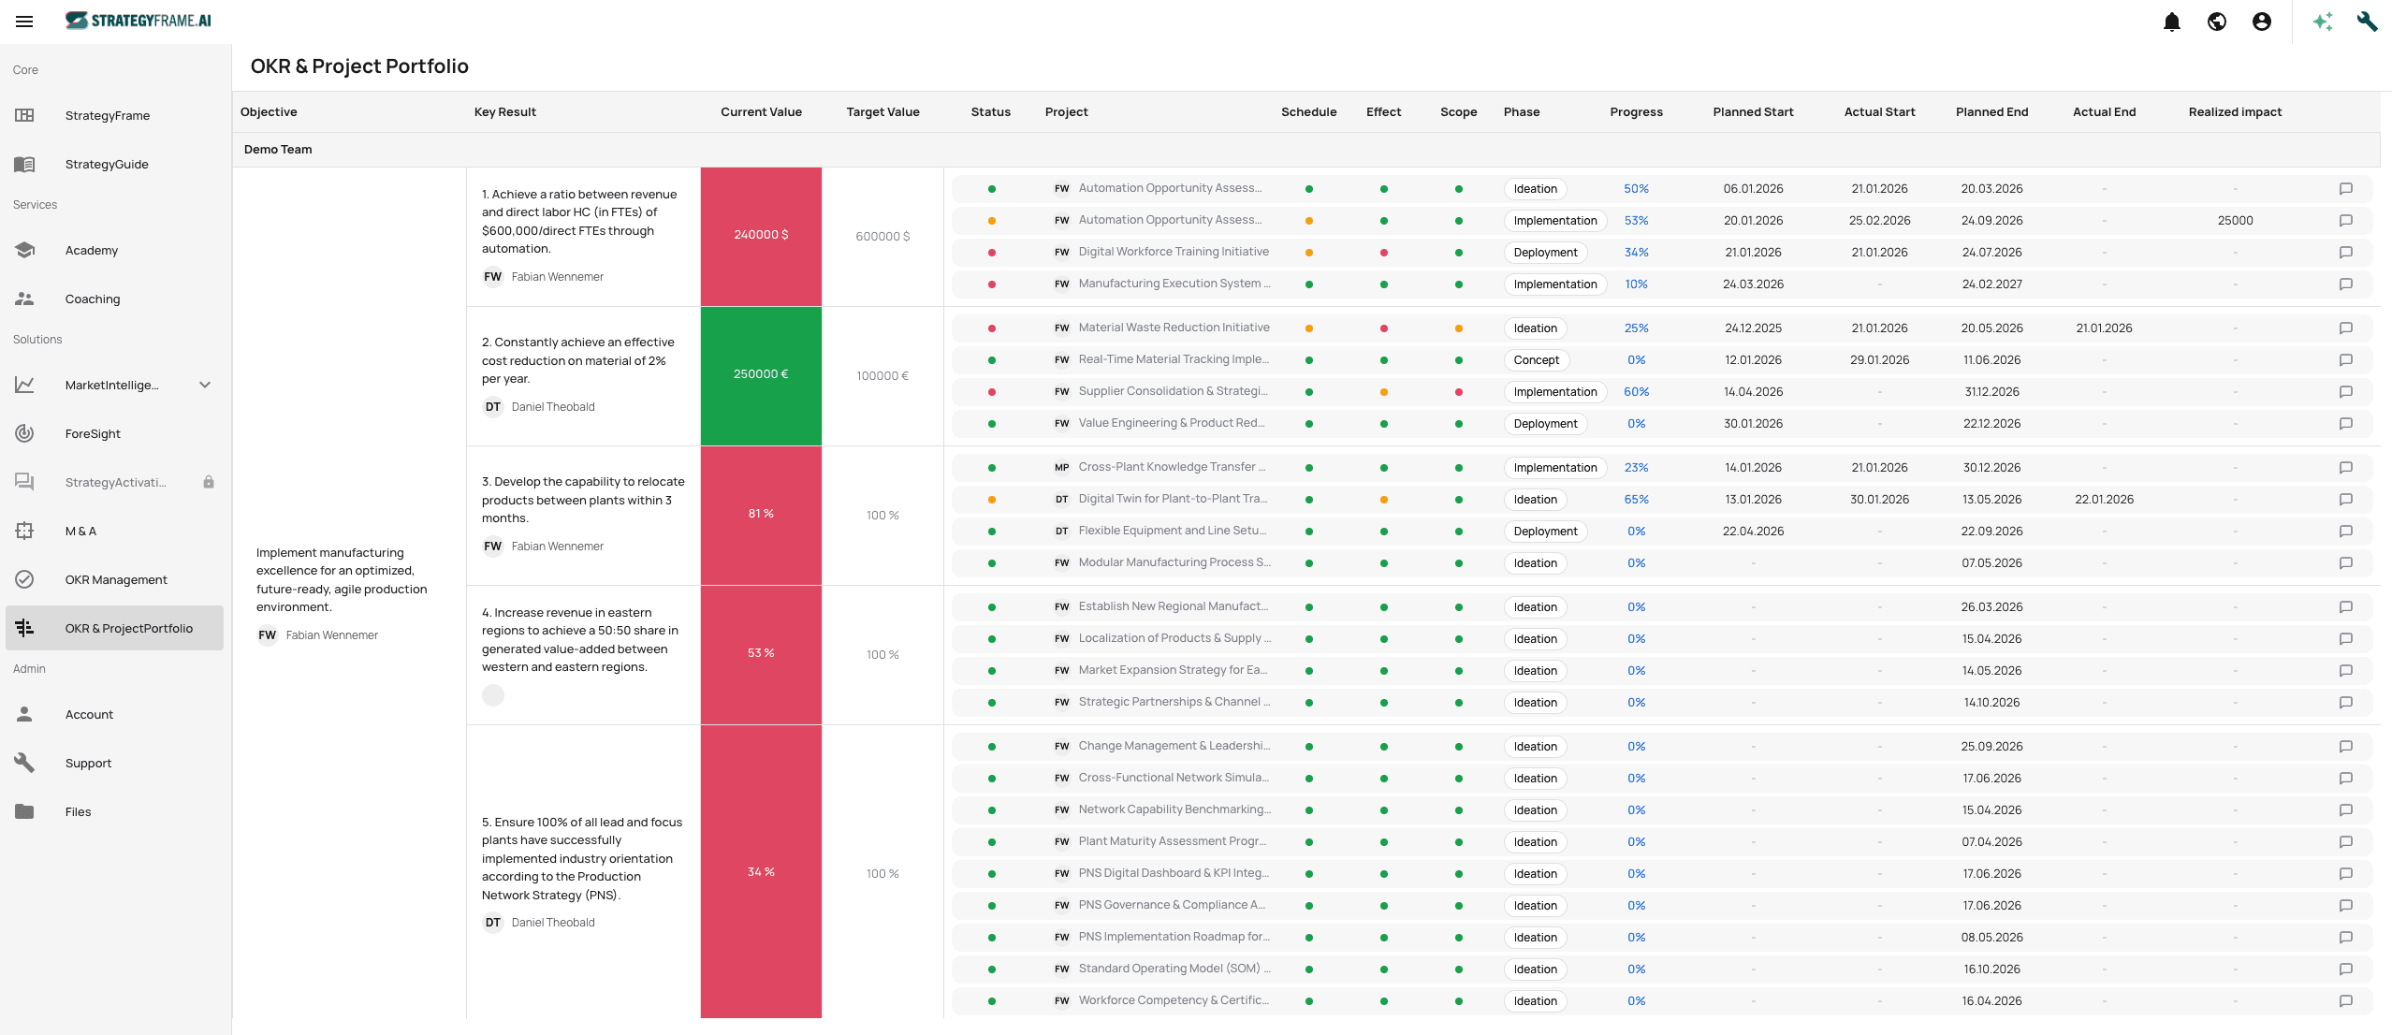
Task: Open comment icon for Digital Workforce Training Initiative
Action: coord(2345,253)
